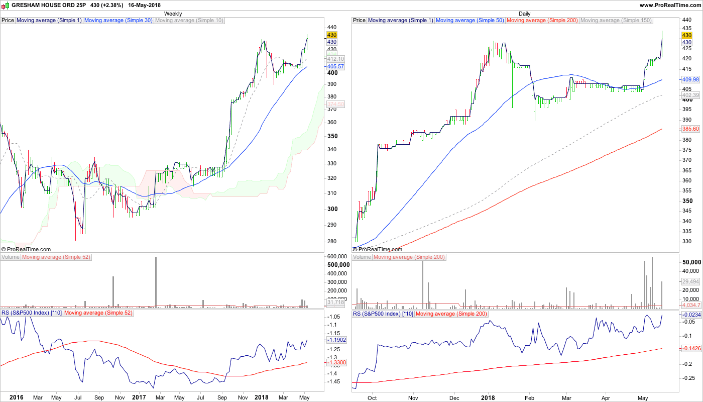Viewport: 703px width, 402px height.
Task: Click the yellow 430 price tag on Weekly chart
Action: pyautogui.click(x=331, y=35)
